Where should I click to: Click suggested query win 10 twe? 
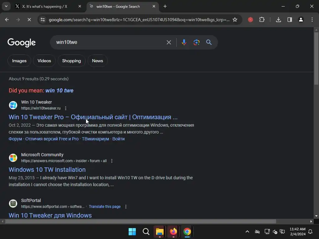click(60, 91)
